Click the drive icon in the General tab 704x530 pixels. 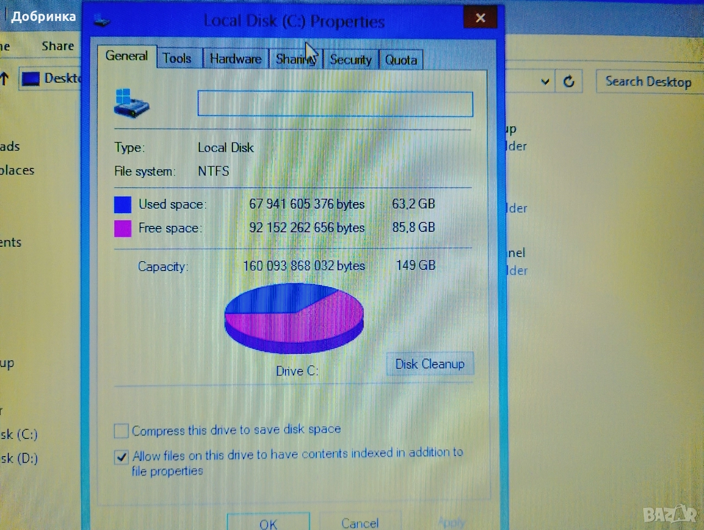tap(131, 103)
